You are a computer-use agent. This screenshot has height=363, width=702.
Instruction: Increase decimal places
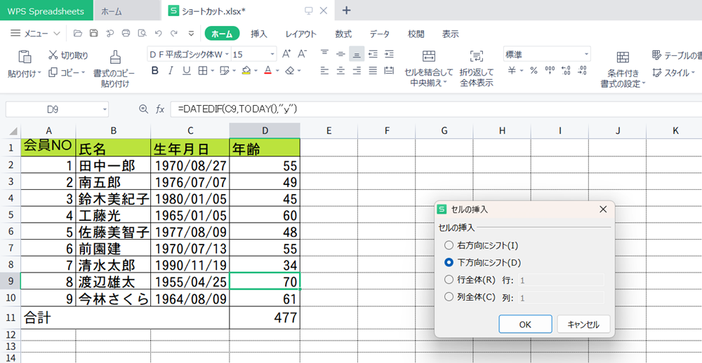566,71
